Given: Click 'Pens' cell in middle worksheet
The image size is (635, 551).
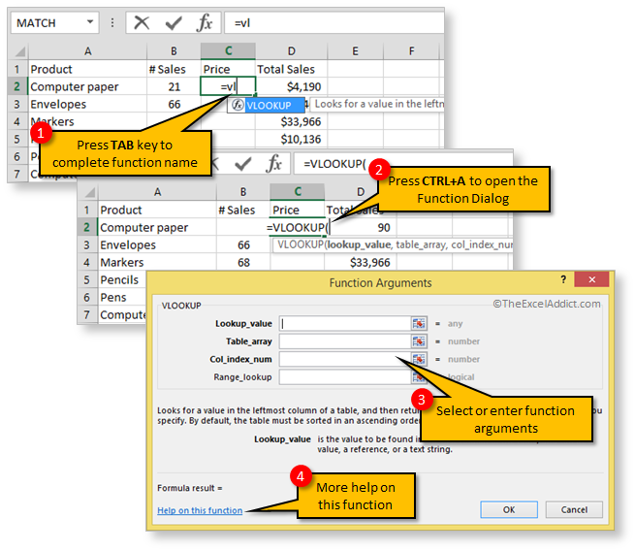Looking at the screenshot, I should (x=121, y=298).
